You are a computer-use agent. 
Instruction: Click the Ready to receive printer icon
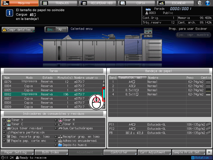point(17,158)
